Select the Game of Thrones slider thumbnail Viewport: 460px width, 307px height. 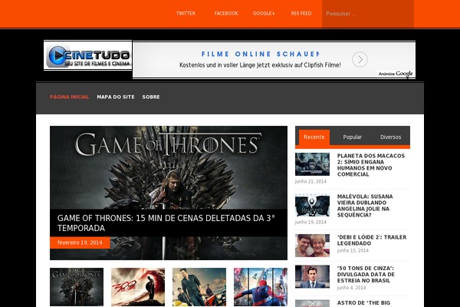pyautogui.click(x=77, y=287)
